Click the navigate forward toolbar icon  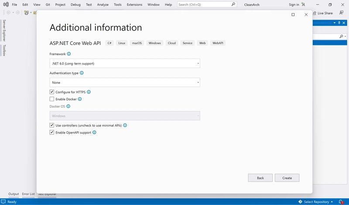(17, 13)
